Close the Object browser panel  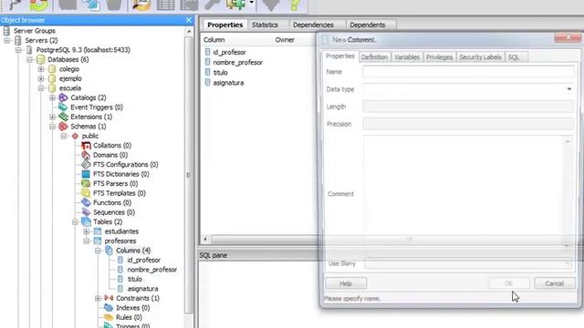point(189,20)
